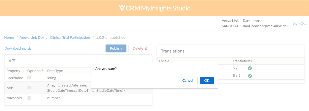Toggle the Optional checkbox for threshold
This screenshot has width=309, height=111.
click(x=29, y=98)
